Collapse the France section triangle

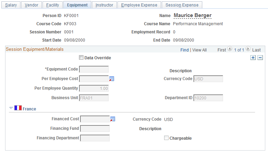point(11,108)
